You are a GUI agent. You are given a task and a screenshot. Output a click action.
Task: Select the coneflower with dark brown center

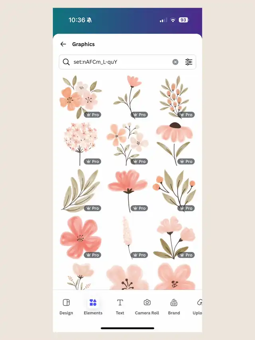[175, 144]
